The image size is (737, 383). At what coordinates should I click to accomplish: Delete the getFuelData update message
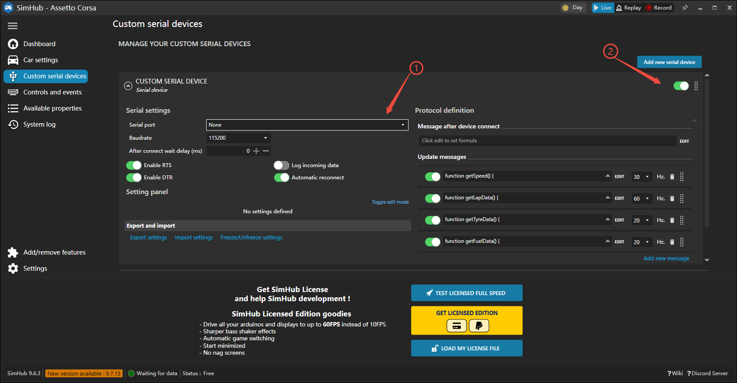click(x=672, y=242)
